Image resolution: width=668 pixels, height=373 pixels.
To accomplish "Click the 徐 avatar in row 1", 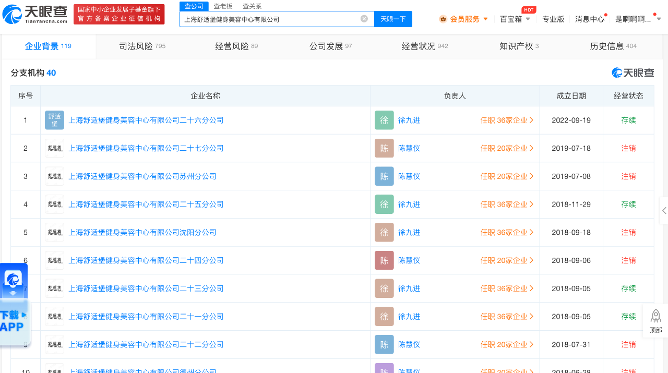I will click(x=384, y=120).
